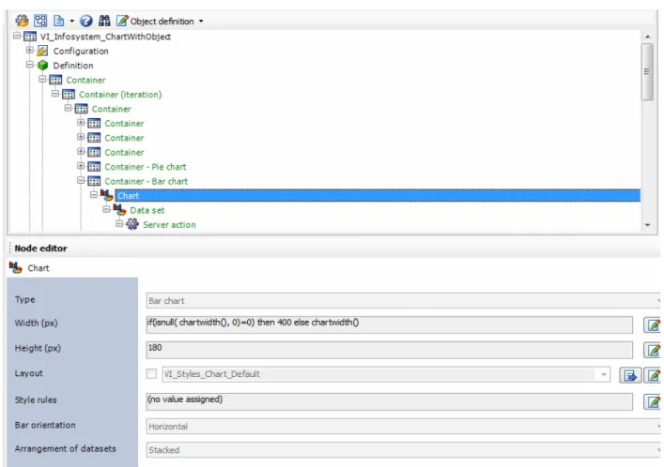Viewport: 664px width, 467px height.
Task: Click the Arrangement of datasets label
Action: pos(65,449)
